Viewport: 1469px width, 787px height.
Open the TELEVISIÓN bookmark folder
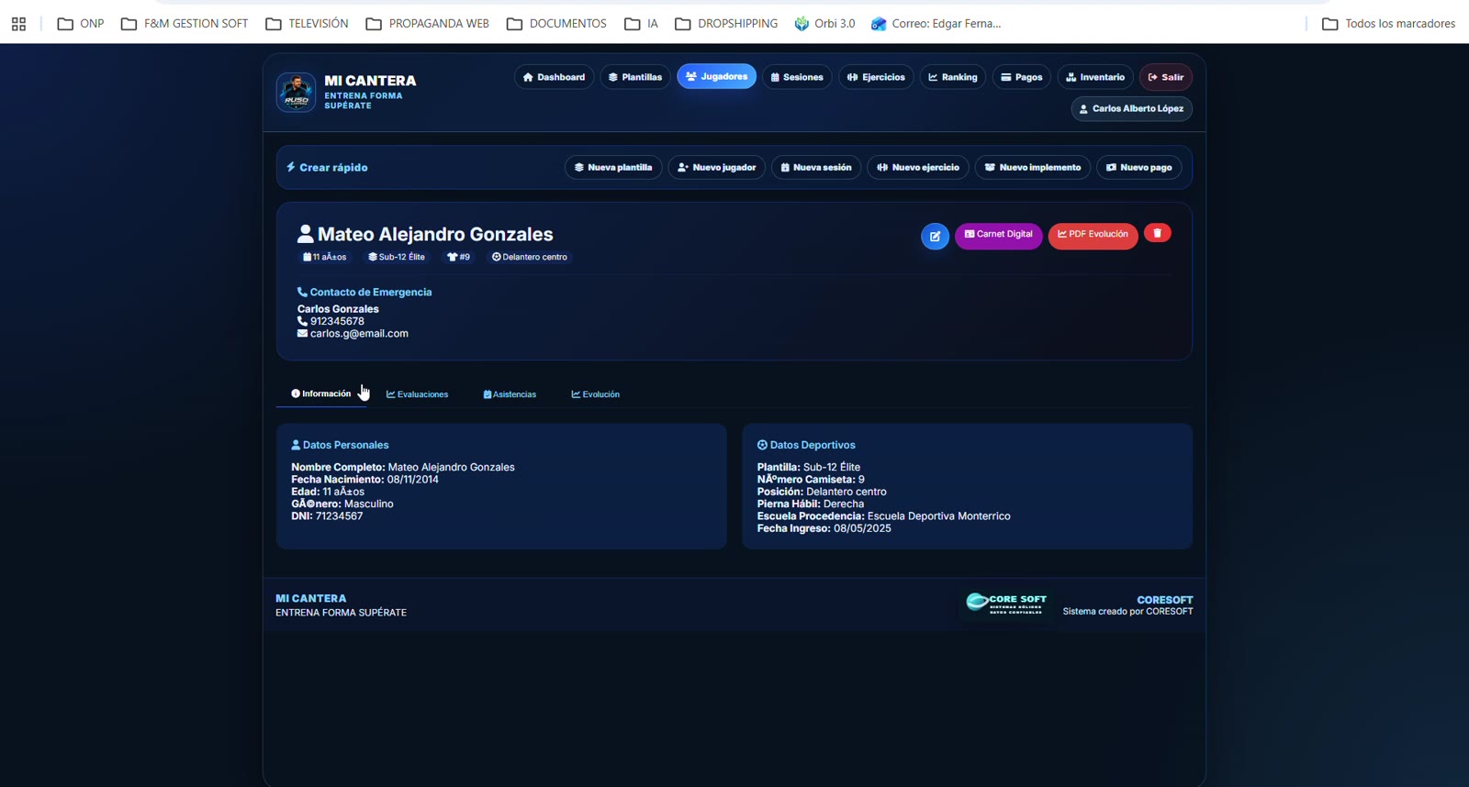(x=307, y=24)
